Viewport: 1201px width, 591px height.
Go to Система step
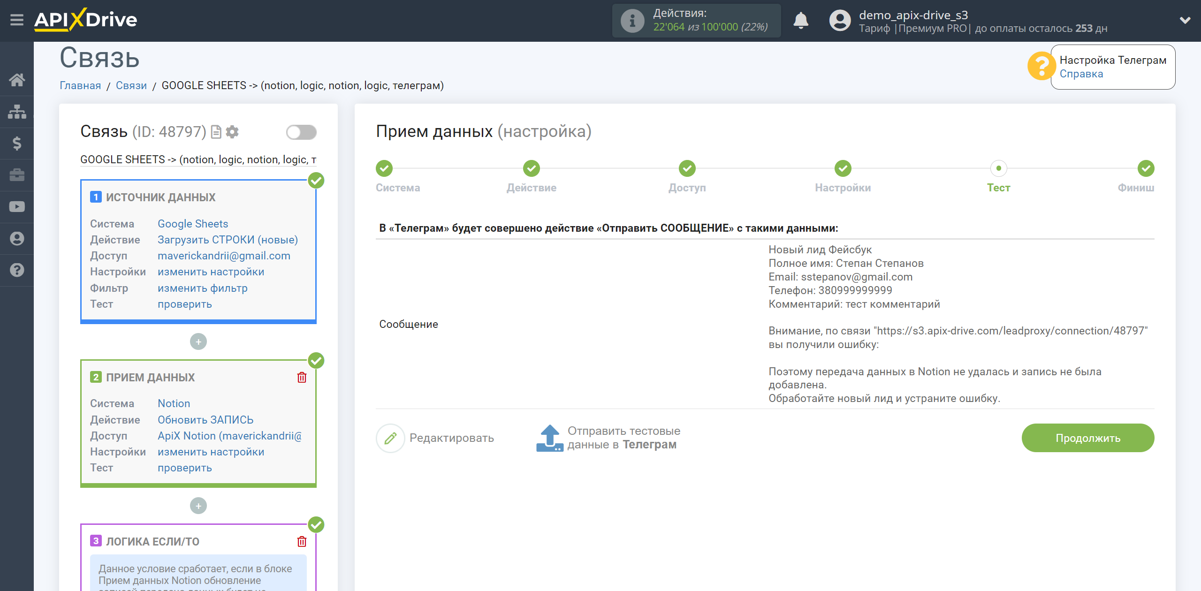point(384,168)
